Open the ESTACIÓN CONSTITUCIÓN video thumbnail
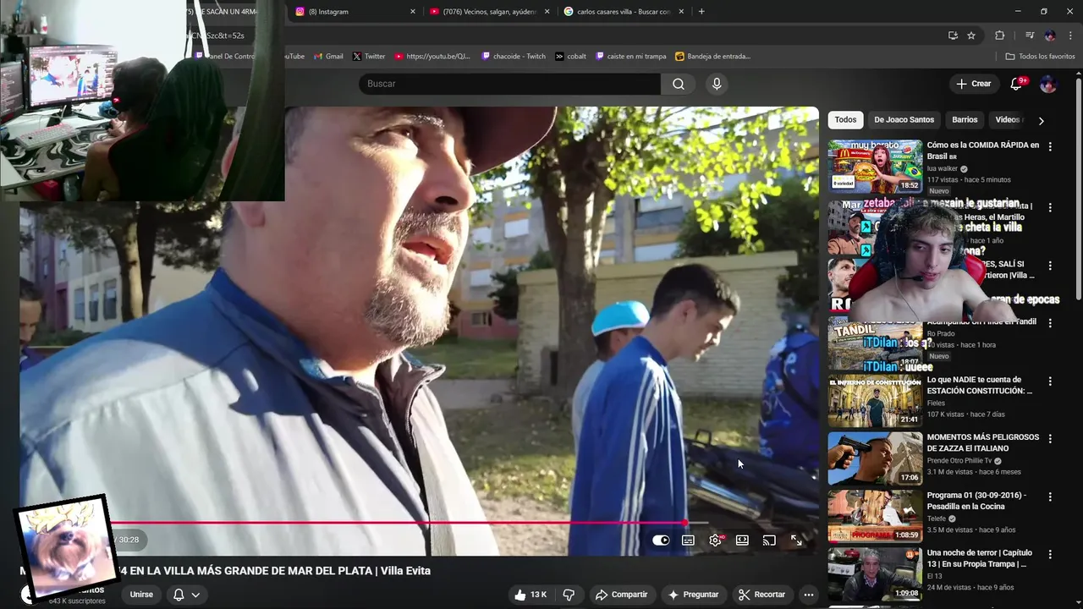 [x=875, y=401]
